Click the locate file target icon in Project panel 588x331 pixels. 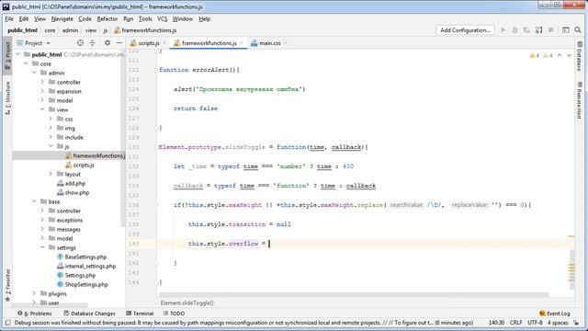[x=80, y=43]
